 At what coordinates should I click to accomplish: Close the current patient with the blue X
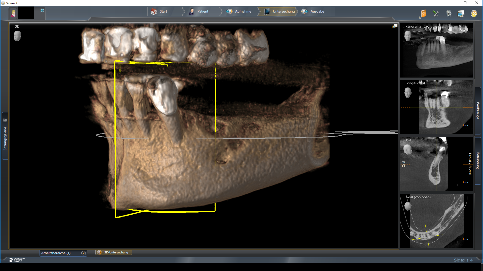(42, 11)
